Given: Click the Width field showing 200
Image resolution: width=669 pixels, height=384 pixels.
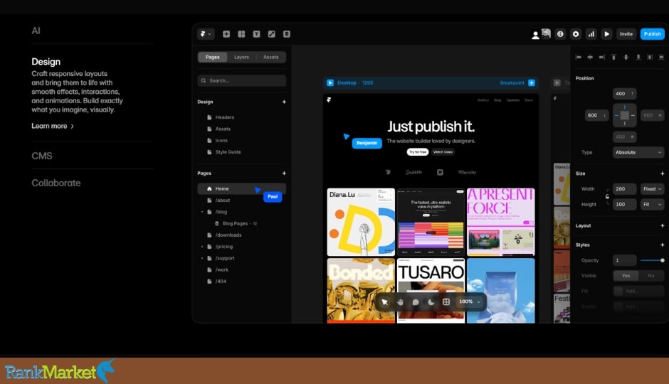Looking at the screenshot, I should tap(625, 189).
